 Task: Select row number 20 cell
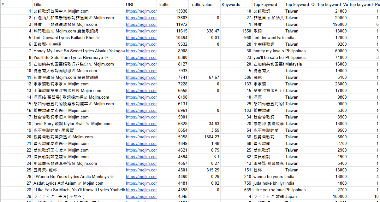pos(16,137)
